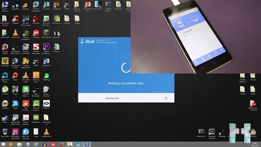This screenshot has height=147, width=261.
Task: Select the iRoot version text
Action: (102, 40)
